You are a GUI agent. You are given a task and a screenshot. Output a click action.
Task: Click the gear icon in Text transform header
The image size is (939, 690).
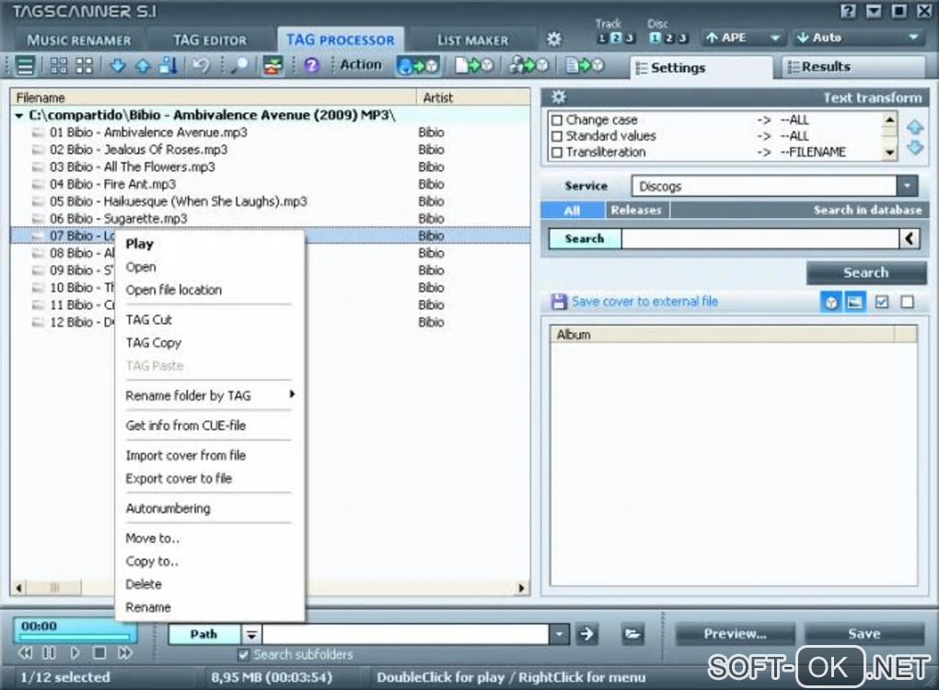(x=558, y=97)
